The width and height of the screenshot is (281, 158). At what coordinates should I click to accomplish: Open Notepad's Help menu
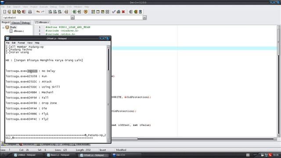(x=37, y=43)
